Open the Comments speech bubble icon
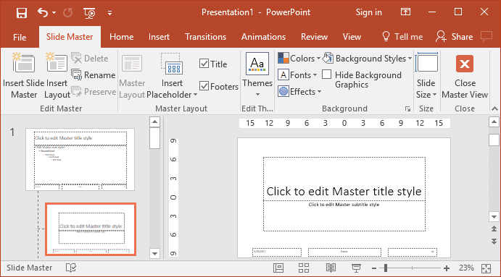501x277 pixels. click(x=486, y=36)
